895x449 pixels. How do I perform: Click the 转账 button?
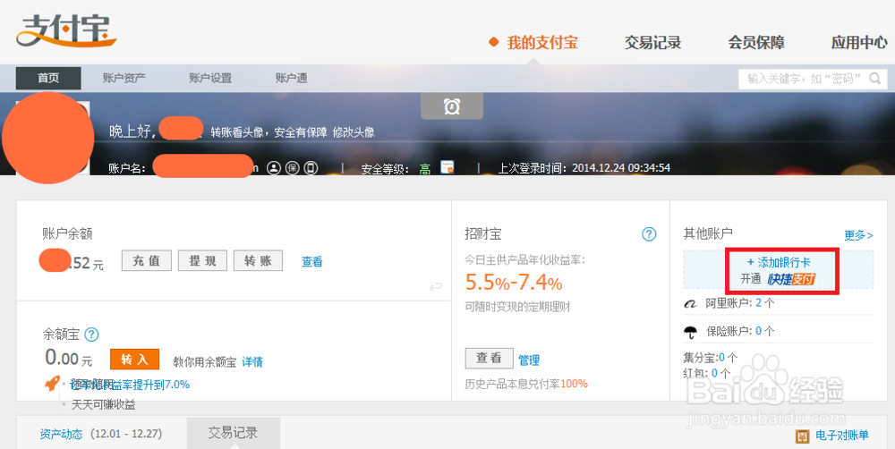click(x=258, y=261)
